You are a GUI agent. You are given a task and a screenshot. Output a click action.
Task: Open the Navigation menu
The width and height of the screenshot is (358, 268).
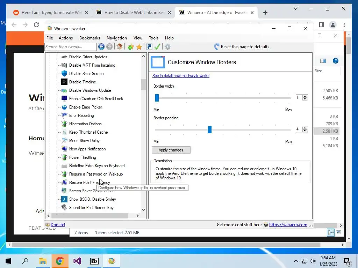tap(116, 38)
